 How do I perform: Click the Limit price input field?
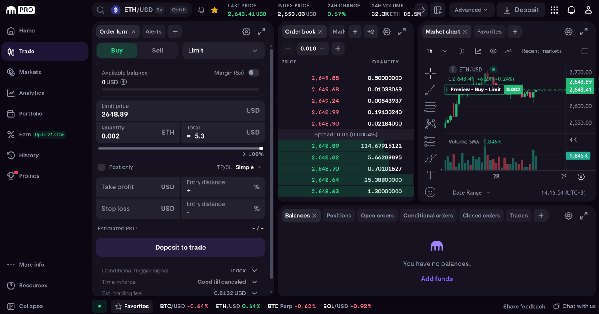coord(181,110)
